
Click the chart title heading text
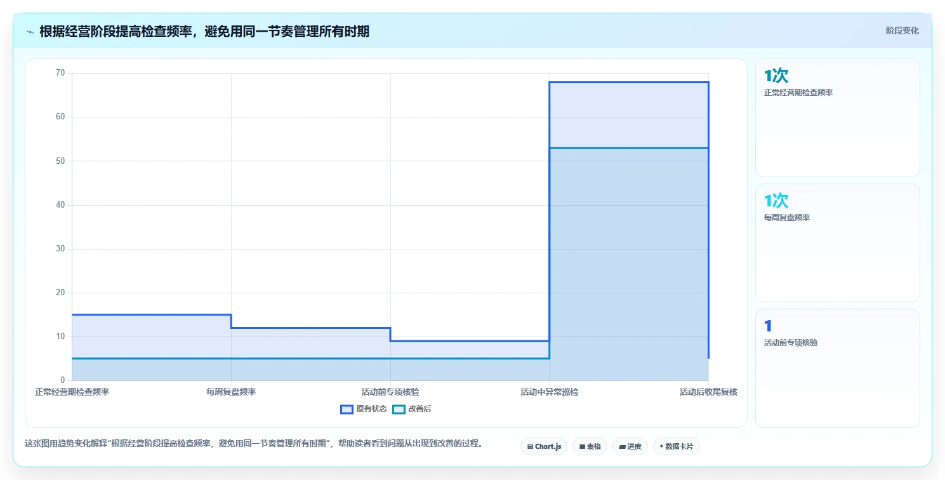pyautogui.click(x=204, y=31)
